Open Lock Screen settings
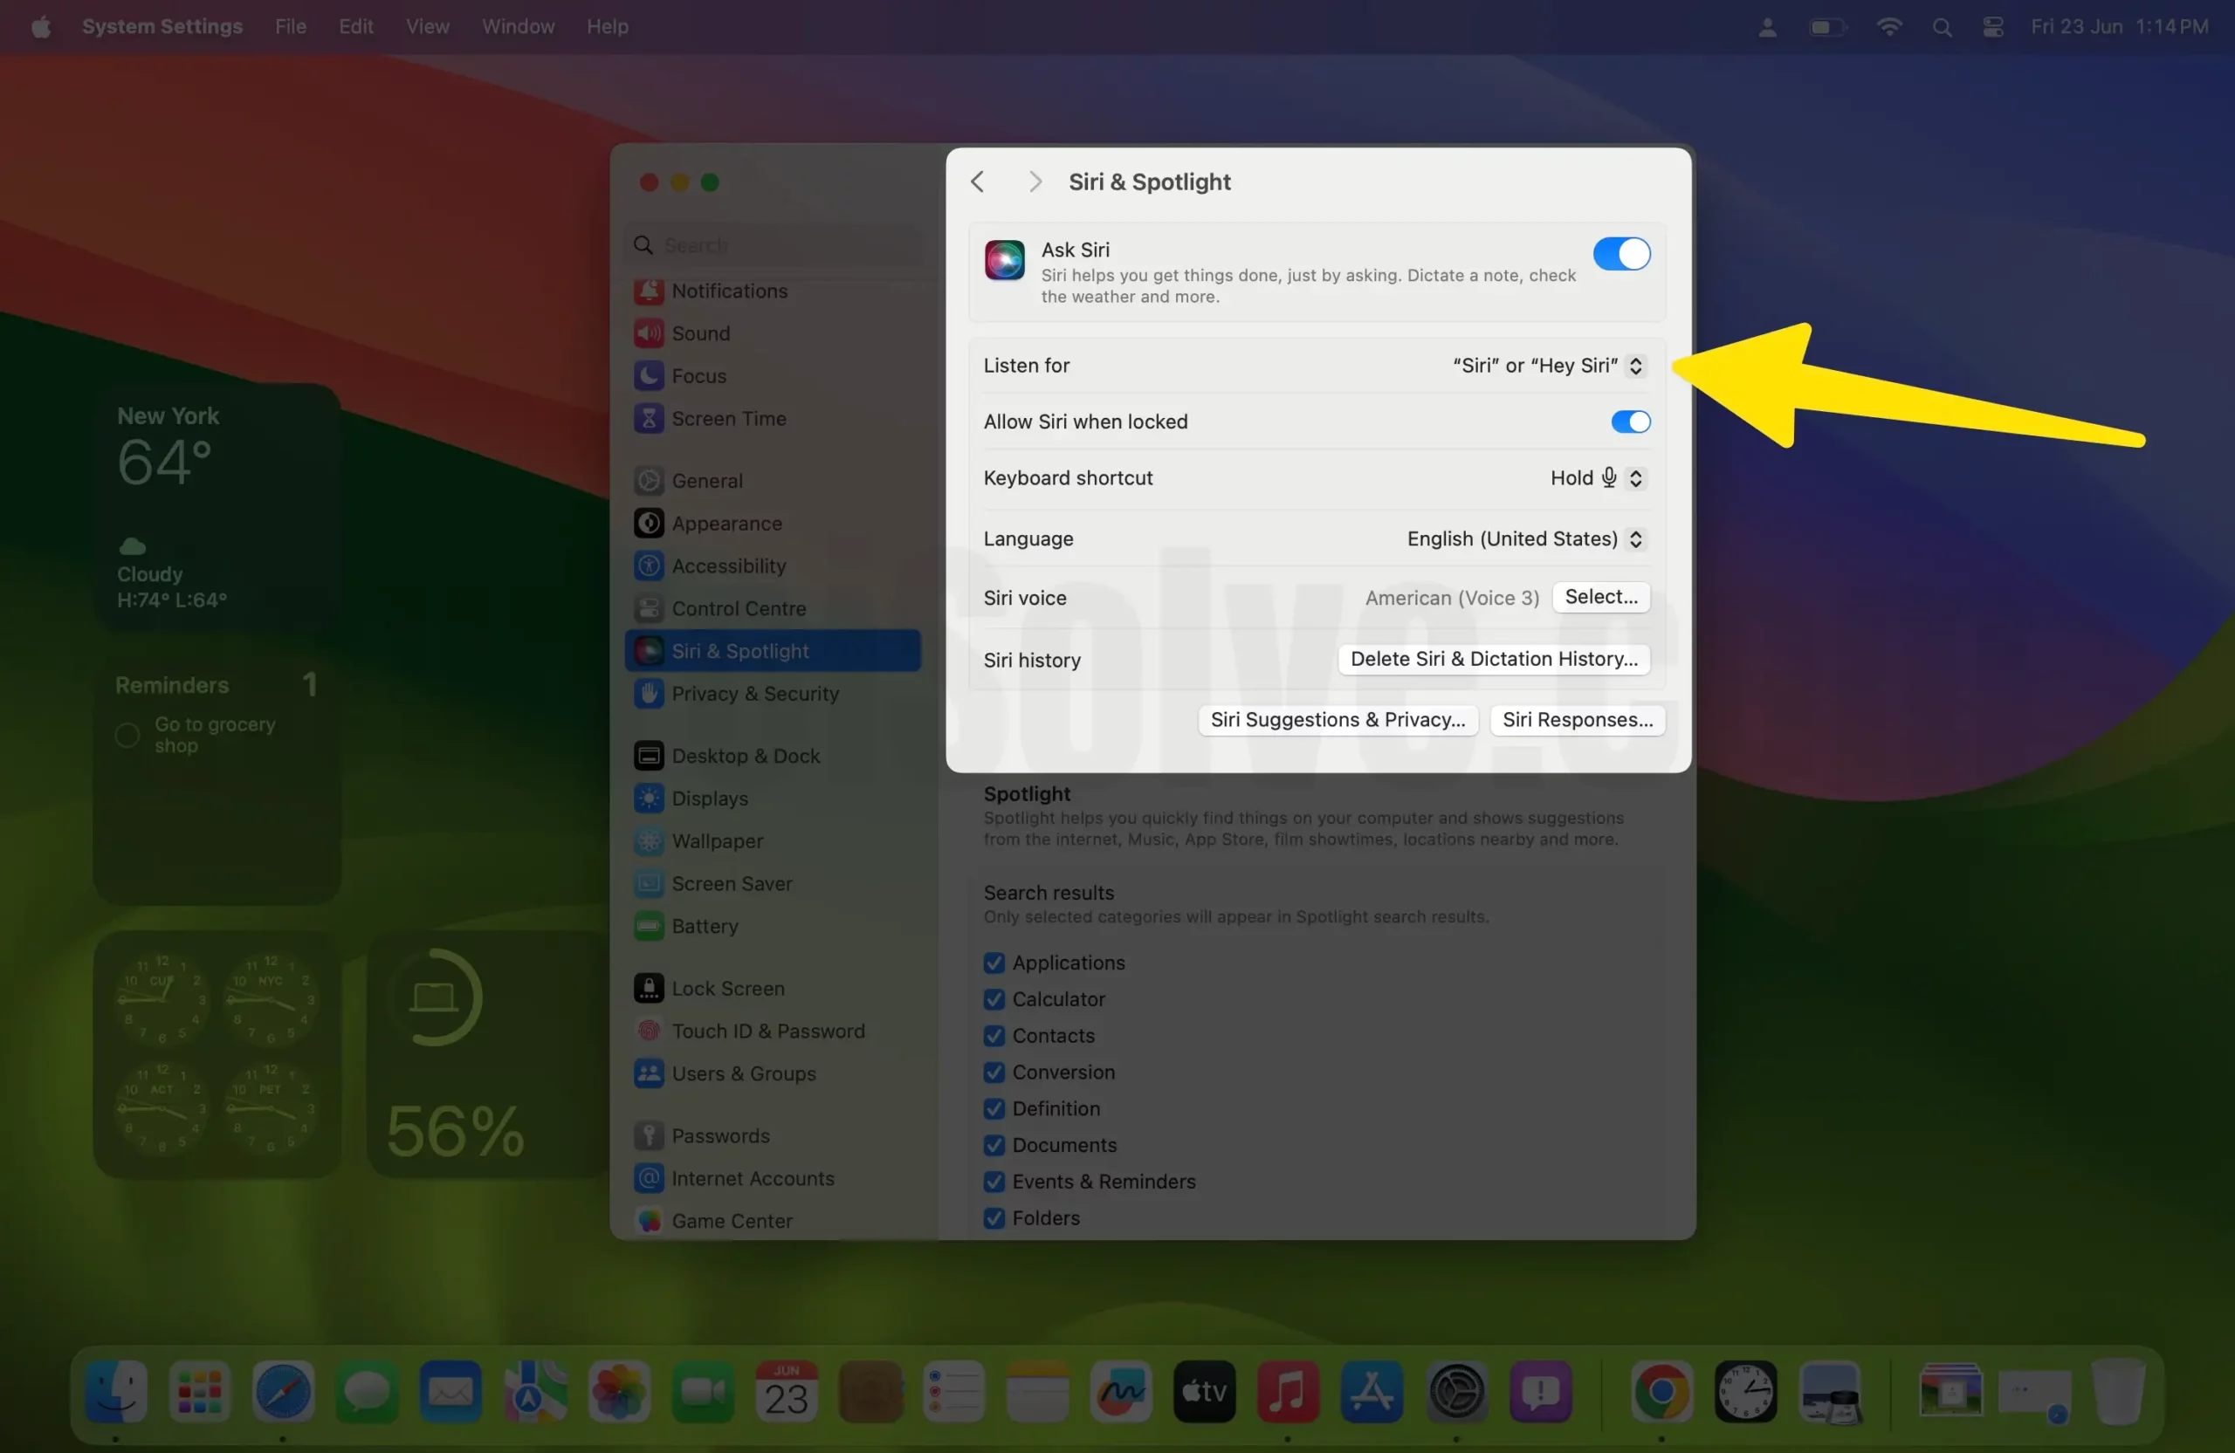This screenshot has width=2235, height=1453. tap(772, 989)
